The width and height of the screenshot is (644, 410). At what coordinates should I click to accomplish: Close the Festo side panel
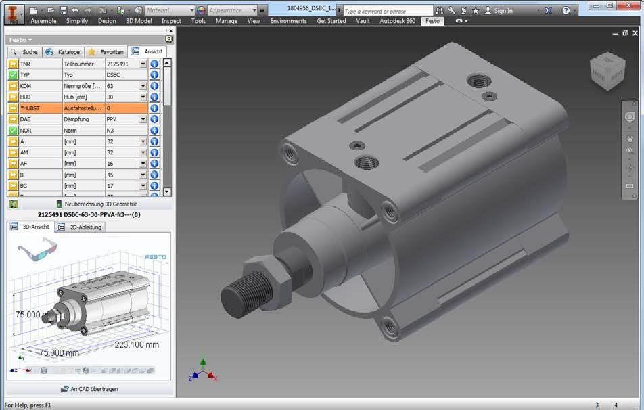pyautogui.click(x=171, y=30)
